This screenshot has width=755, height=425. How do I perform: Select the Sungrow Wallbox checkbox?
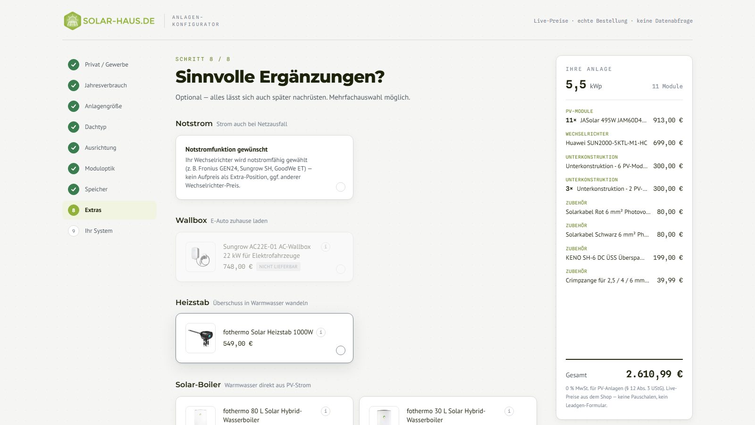pyautogui.click(x=341, y=269)
